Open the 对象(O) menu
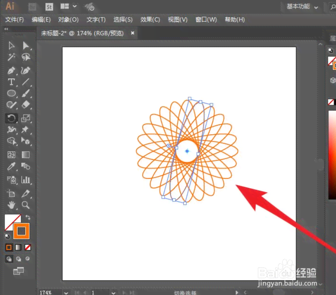The image size is (336, 295). [68, 20]
